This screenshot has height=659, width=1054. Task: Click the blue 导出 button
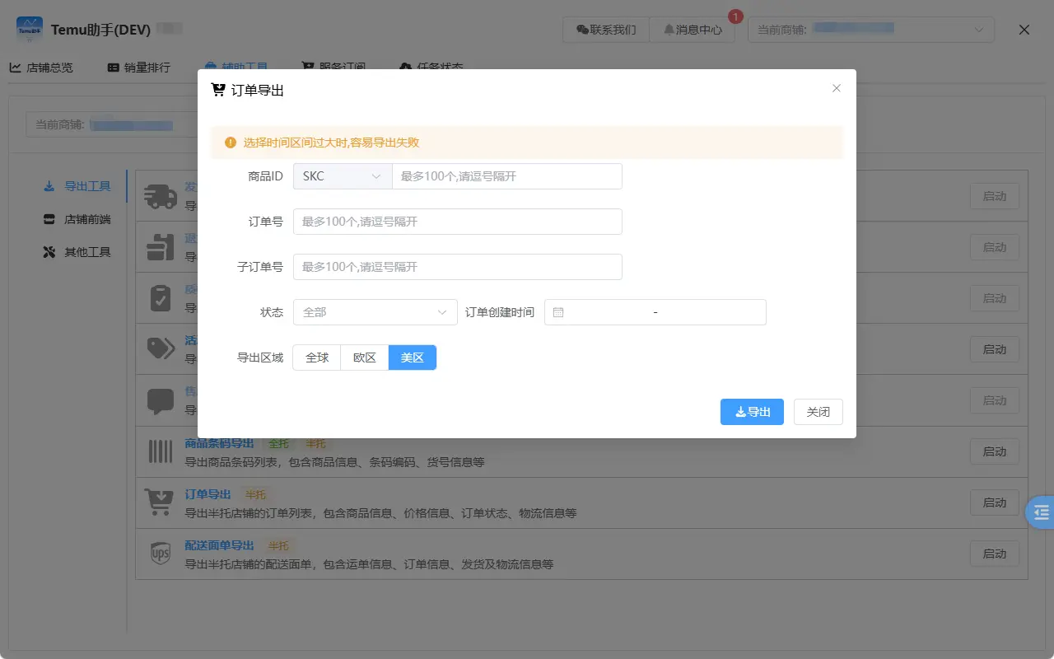point(752,412)
